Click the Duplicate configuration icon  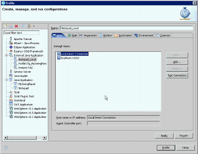pos(11,26)
